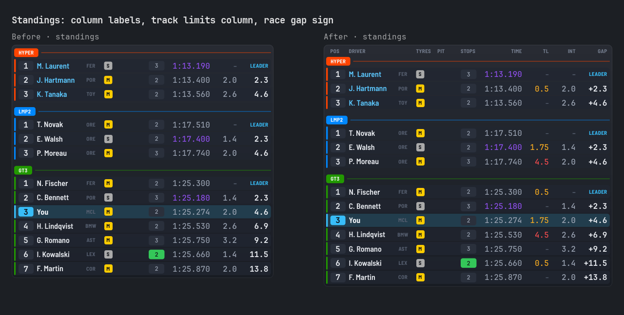
Task: Click the medium tyre badge in Before panel's J. Hartmann row
Action: [108, 80]
